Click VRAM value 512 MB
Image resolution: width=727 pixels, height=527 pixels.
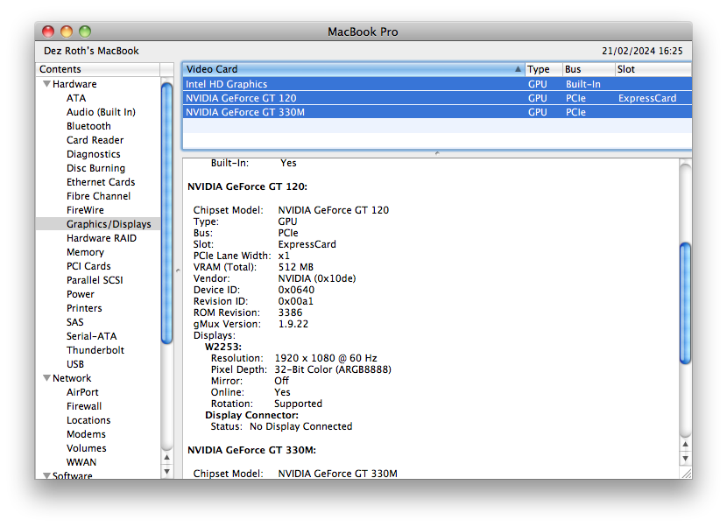296,267
